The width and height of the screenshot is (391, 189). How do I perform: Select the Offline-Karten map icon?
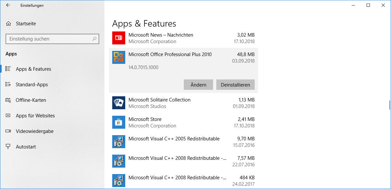[8, 100]
